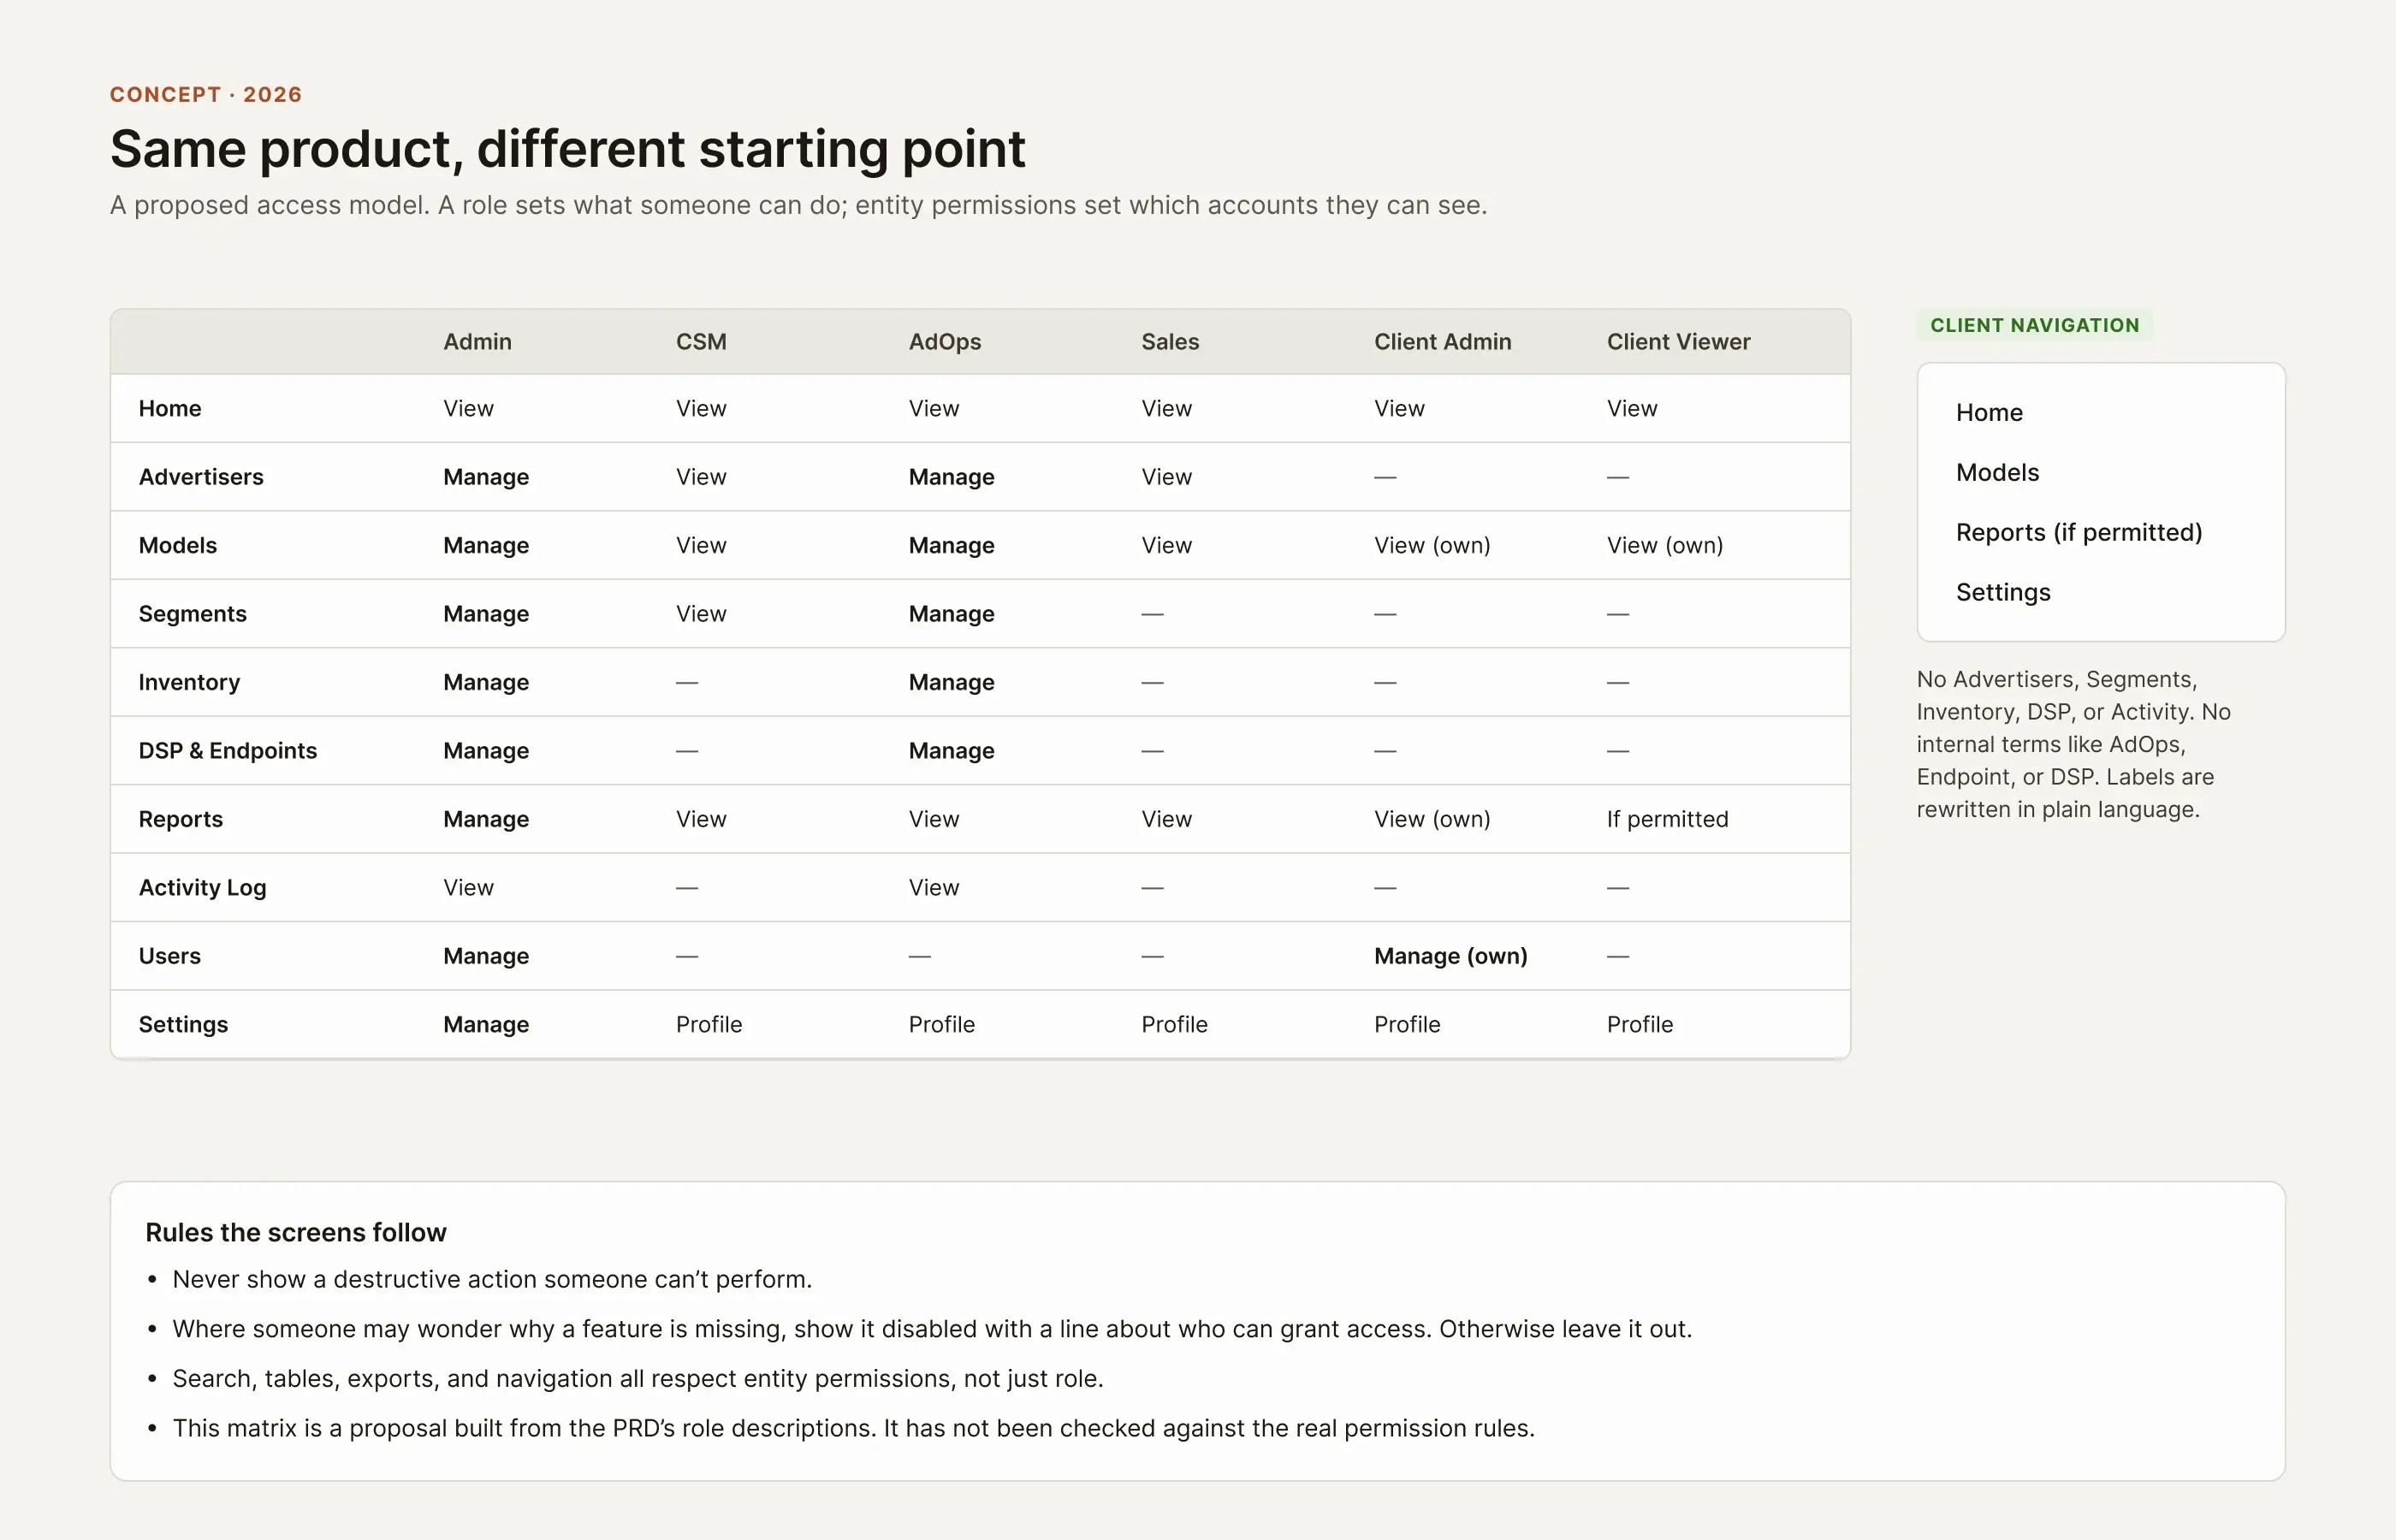Click Admin's View cell in Activity Log row
Screen dimensions: 2396x1540
click(x=468, y=887)
